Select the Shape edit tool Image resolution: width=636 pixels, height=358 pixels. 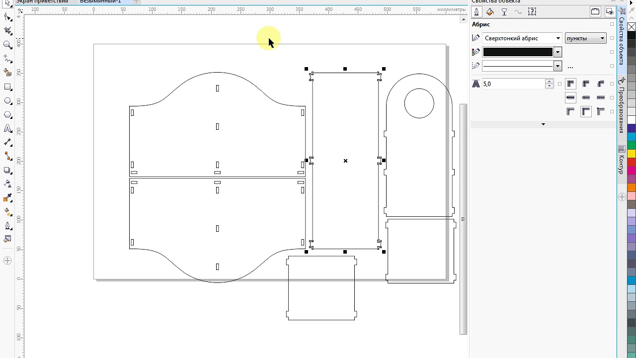pyautogui.click(x=7, y=17)
